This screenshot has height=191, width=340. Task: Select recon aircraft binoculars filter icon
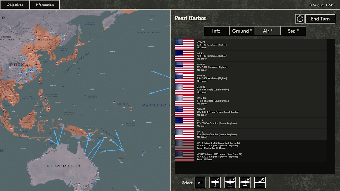[x=260, y=183]
